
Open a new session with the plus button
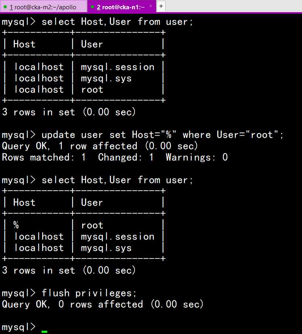[161, 6]
